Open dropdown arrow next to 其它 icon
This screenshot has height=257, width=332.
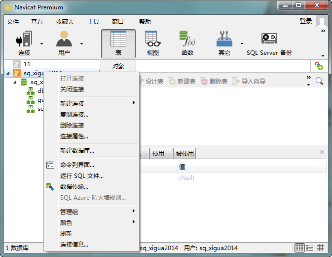[242, 43]
